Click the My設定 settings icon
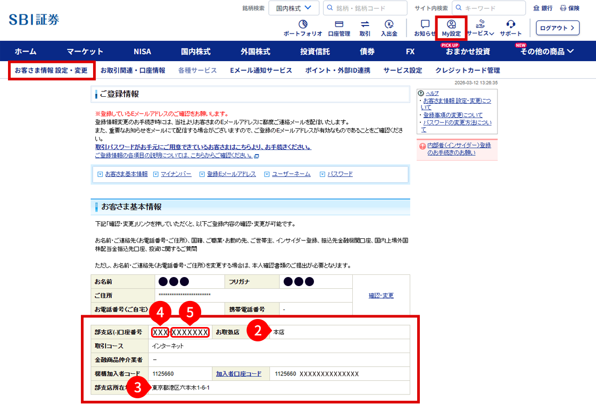The image size is (596, 419). pos(451,28)
